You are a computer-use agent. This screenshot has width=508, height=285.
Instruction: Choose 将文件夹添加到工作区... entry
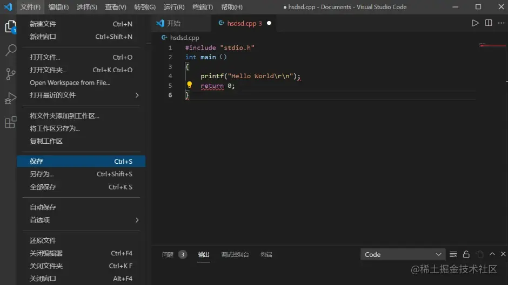coord(81,116)
